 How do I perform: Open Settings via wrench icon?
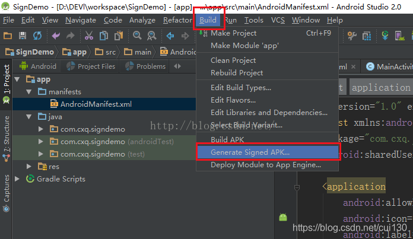point(352,36)
